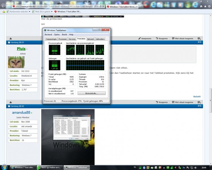Switch to the Services tab
Screen dimensions: 212x170
(x=72, y=39)
